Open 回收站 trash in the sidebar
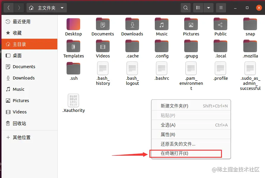The image size is (265, 178). tap(29, 123)
